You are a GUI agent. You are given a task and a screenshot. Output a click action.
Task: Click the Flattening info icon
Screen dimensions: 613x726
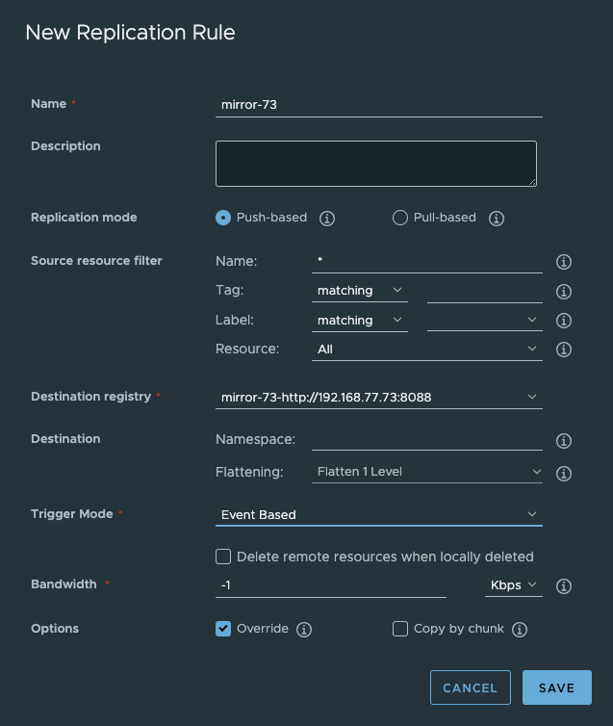[564, 473]
